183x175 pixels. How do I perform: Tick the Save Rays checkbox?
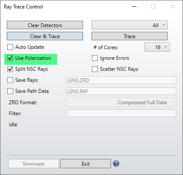(10, 80)
